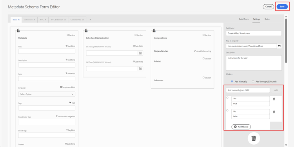
Task: Click Description textarea in Settings panel
Action: click(254, 63)
